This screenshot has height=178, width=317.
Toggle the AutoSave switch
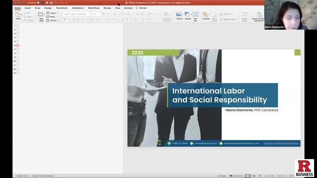coord(40,3)
